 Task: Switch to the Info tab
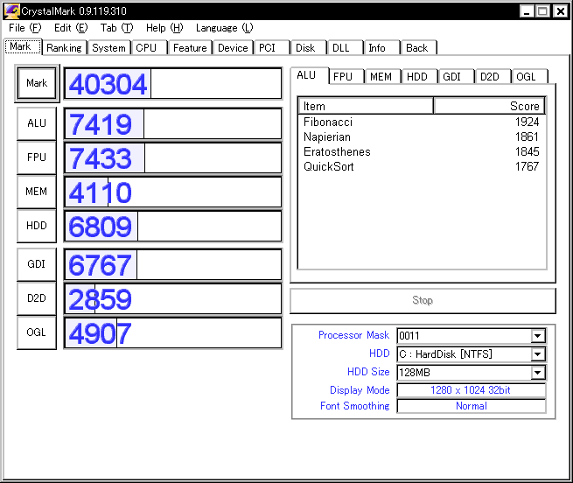coord(381,47)
